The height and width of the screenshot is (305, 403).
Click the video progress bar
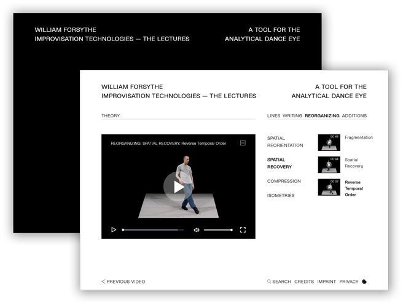click(x=153, y=230)
